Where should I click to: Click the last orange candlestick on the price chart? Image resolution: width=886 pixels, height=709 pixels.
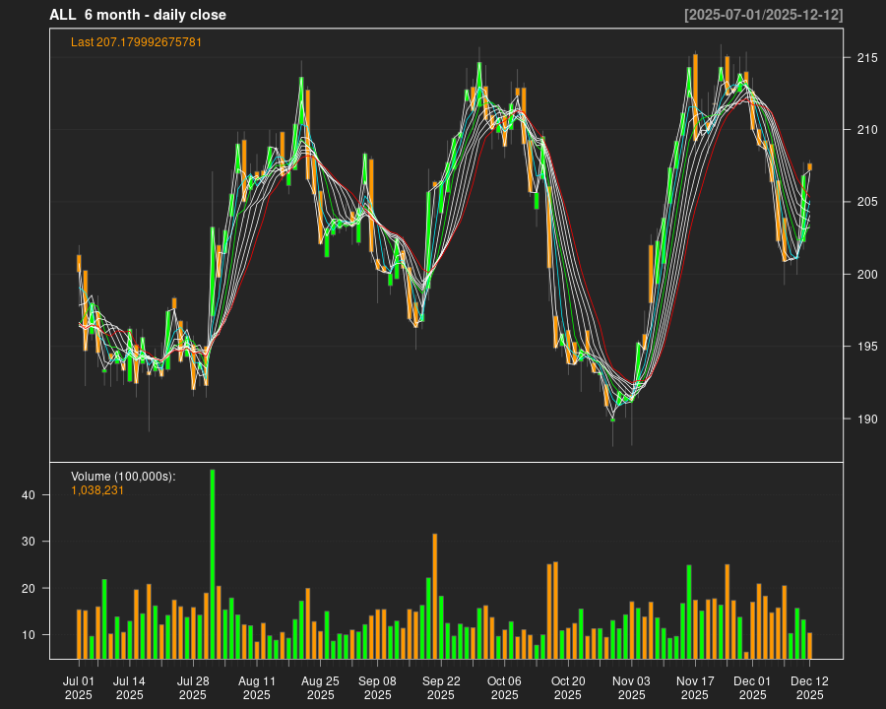(x=810, y=167)
